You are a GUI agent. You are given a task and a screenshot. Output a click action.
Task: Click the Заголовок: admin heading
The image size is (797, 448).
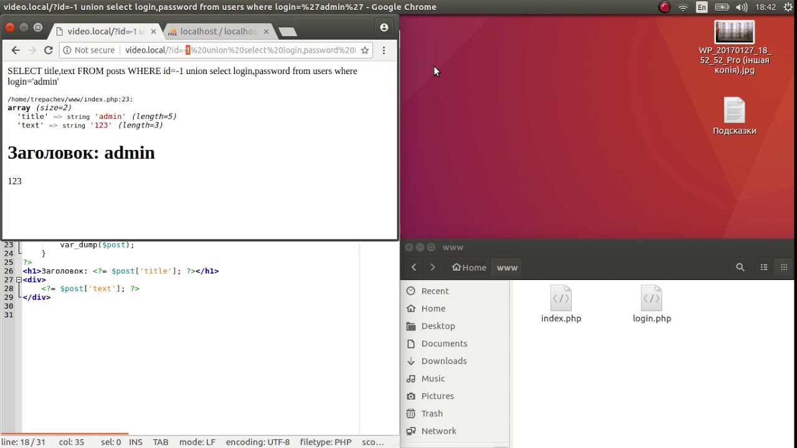click(81, 153)
